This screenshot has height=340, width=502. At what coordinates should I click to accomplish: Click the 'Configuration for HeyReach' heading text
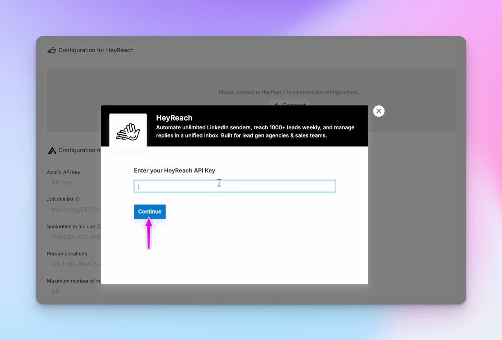point(96,50)
